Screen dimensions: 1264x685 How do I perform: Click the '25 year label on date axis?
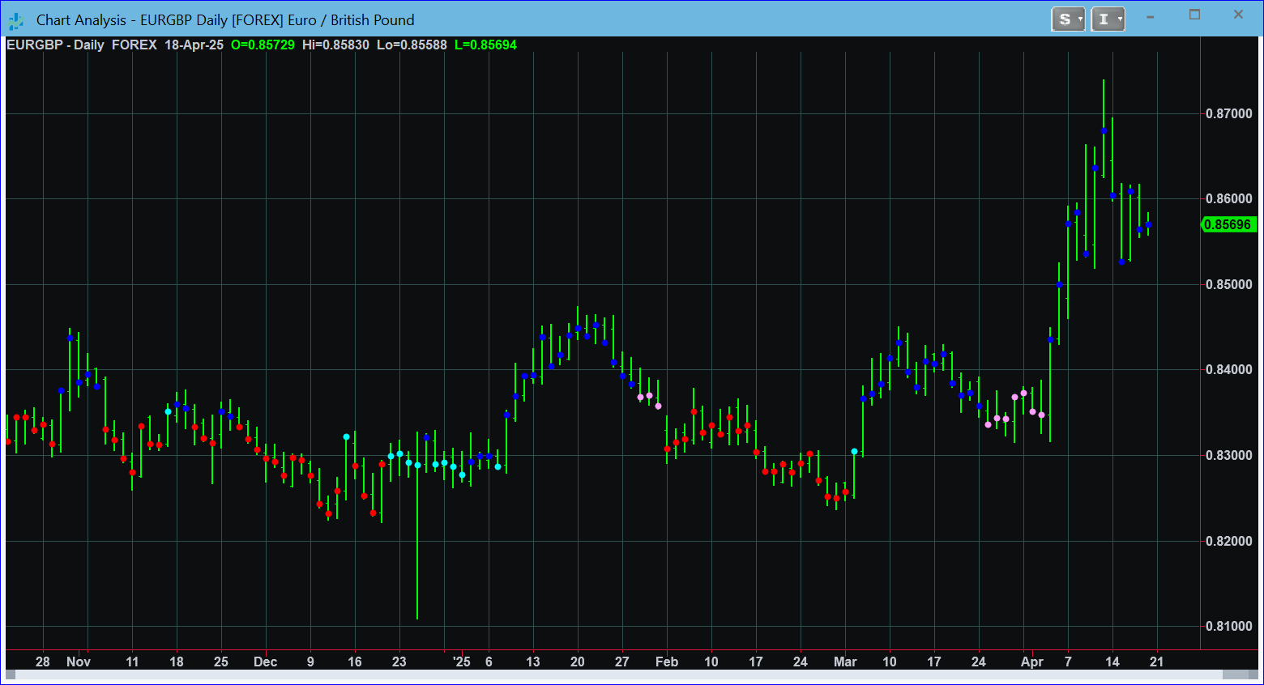461,662
